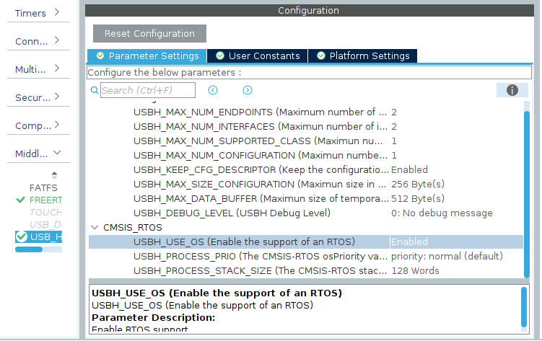Select USBH_PROCESS_PRIO parameter row
Image resolution: width=542 pixels, height=341 pixels.
pos(305,257)
